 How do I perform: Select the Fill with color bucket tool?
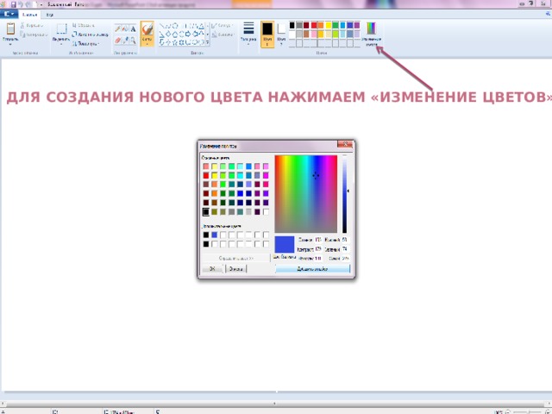[125, 28]
